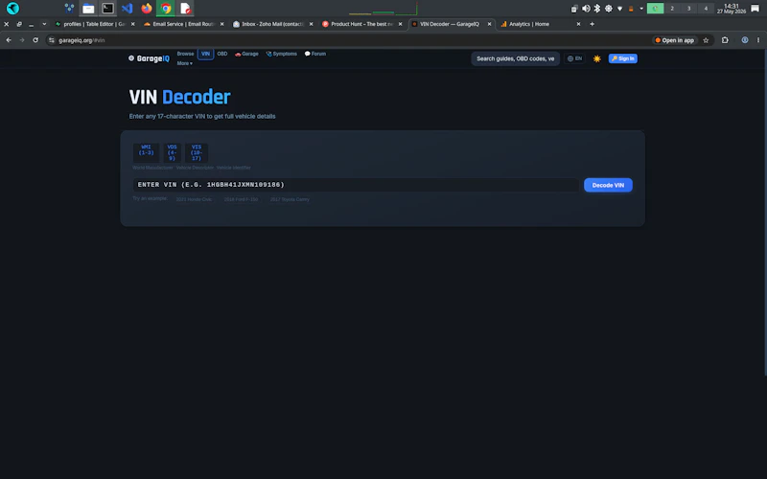
Task: Expand the More dropdown menu
Action: tap(184, 63)
